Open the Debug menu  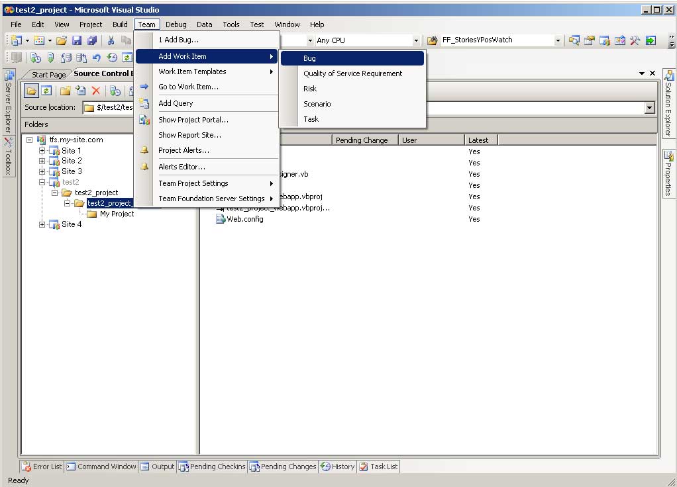(176, 24)
